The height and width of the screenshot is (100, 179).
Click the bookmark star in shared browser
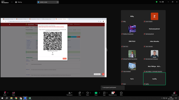pyautogui.click(x=101, y=21)
